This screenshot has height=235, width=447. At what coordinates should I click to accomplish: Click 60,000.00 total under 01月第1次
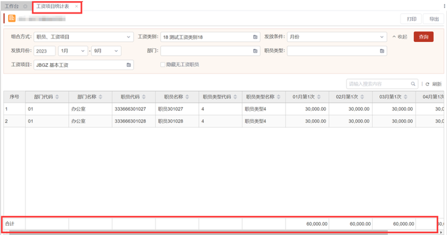(317, 224)
